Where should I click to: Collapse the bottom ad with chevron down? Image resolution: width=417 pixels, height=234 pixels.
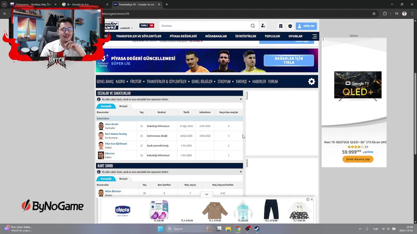(207, 194)
